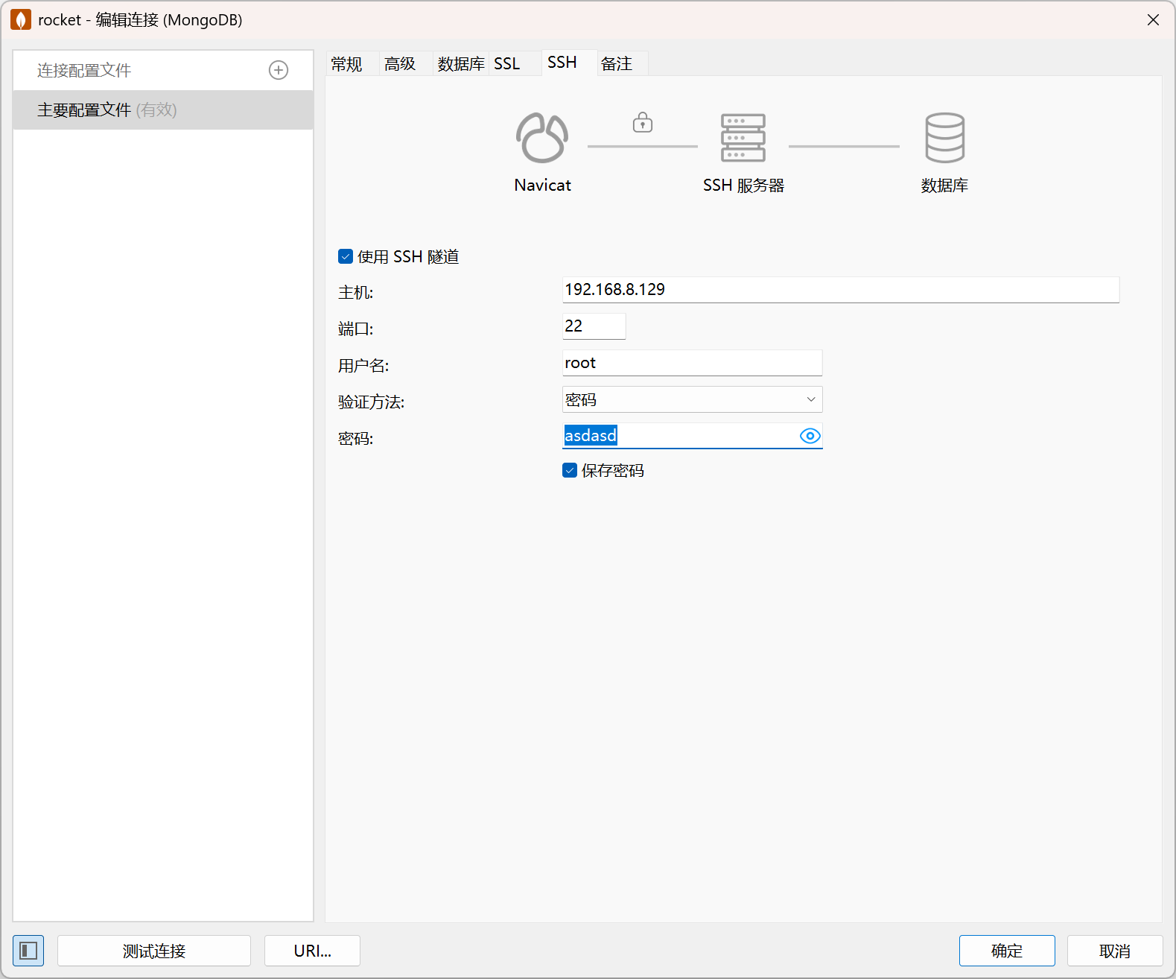Uncheck the 保存密码 checkbox
This screenshot has height=979, width=1176.
pos(570,470)
